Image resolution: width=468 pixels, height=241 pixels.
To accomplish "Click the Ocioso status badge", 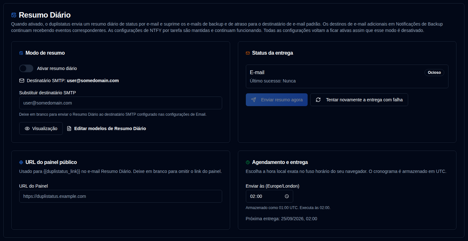I will (434, 73).
